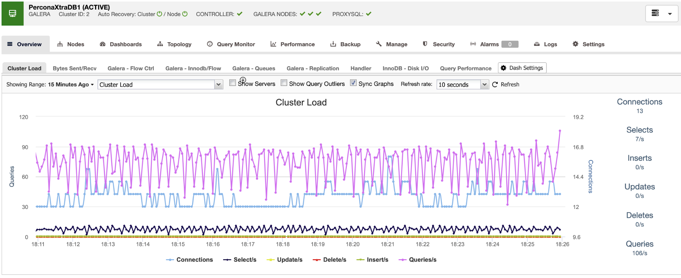Click the Settings gear icon

pyautogui.click(x=575, y=44)
